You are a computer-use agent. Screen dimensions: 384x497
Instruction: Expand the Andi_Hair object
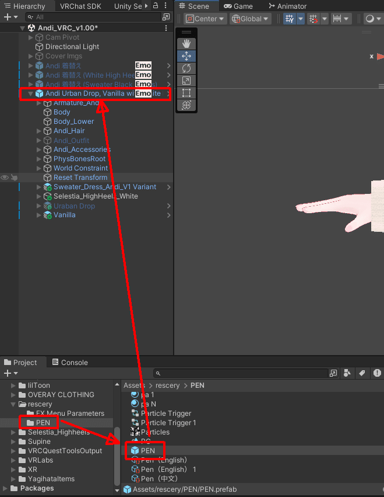39,131
